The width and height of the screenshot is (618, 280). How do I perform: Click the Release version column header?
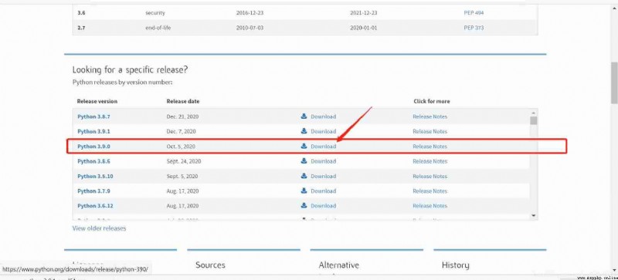pyautogui.click(x=97, y=101)
